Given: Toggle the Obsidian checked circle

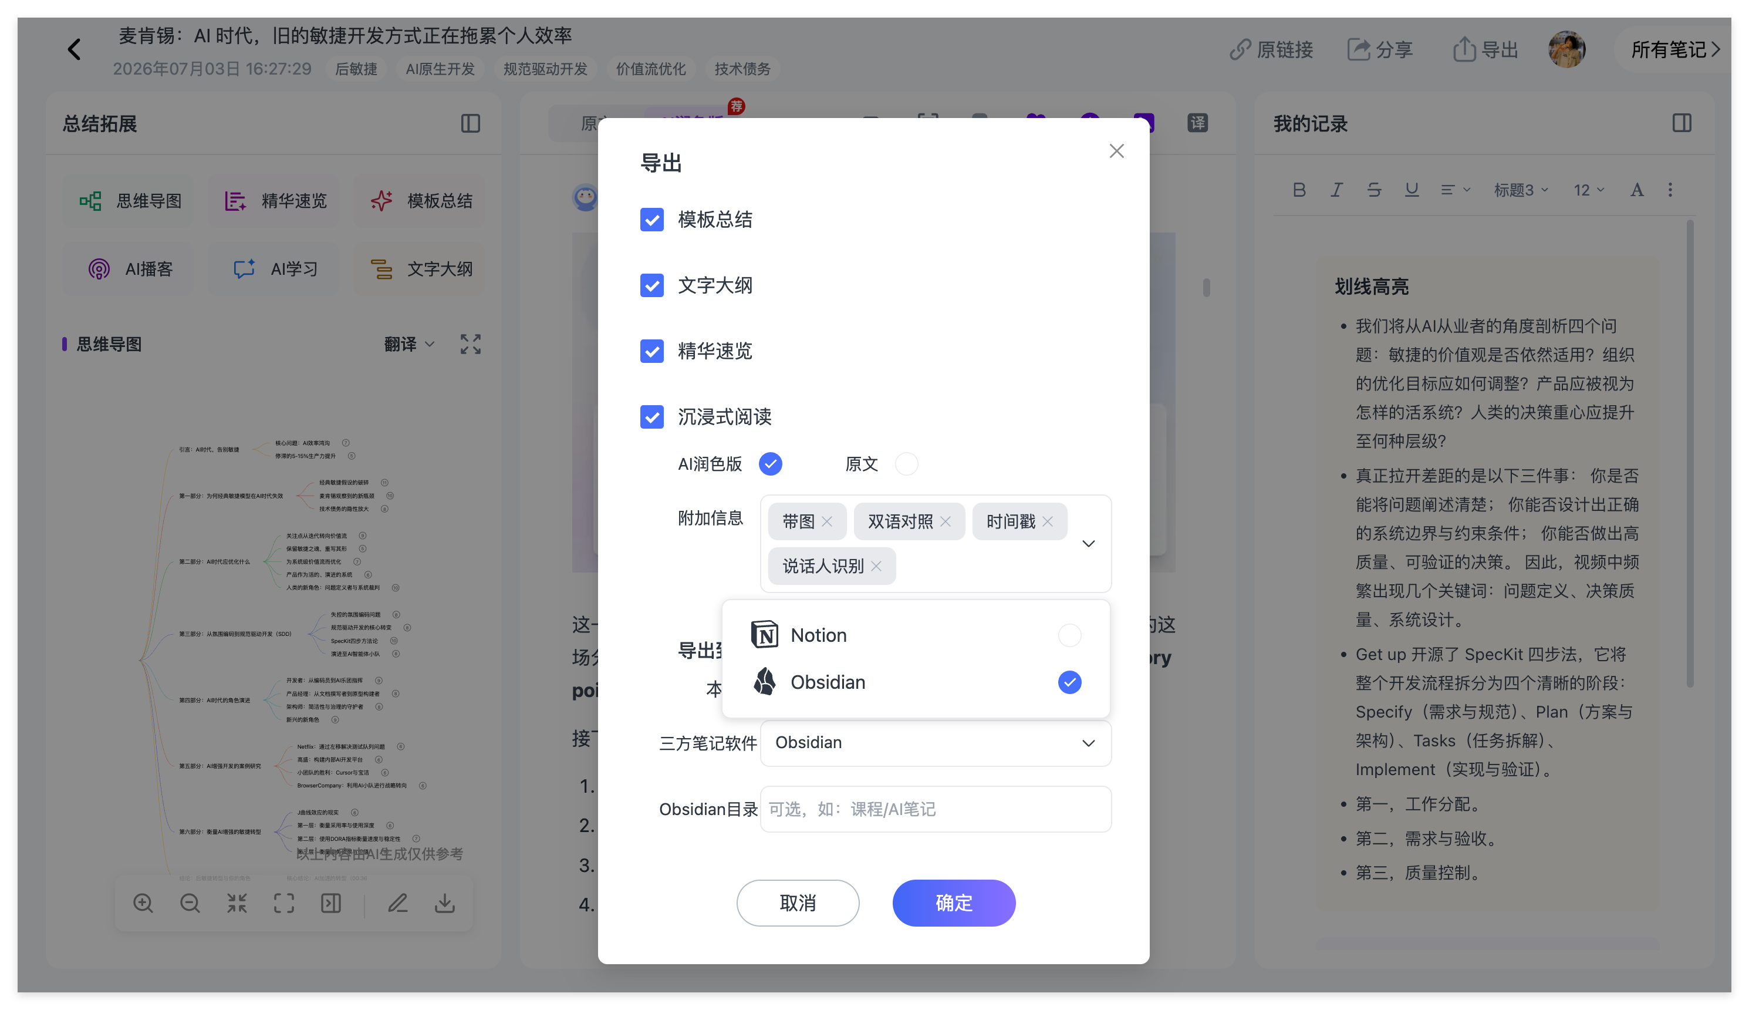Looking at the screenshot, I should click(x=1069, y=682).
